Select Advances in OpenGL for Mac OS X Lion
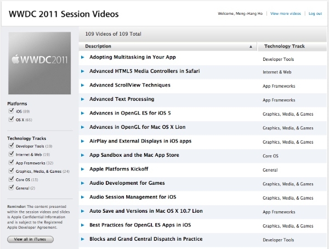Viewport: 329px width, 249px height. tap(138, 127)
